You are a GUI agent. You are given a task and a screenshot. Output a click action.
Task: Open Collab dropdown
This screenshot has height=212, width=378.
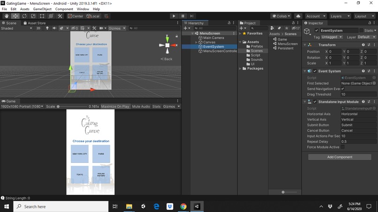[281, 16]
